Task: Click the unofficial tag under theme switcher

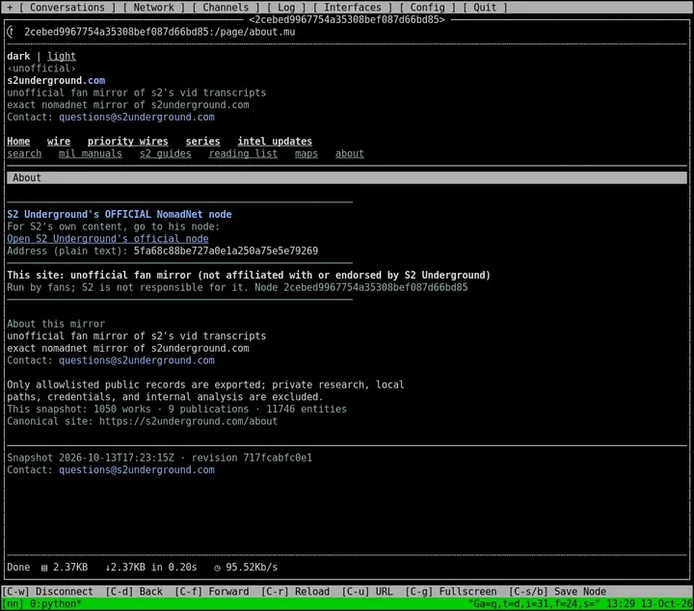Action: (41, 68)
